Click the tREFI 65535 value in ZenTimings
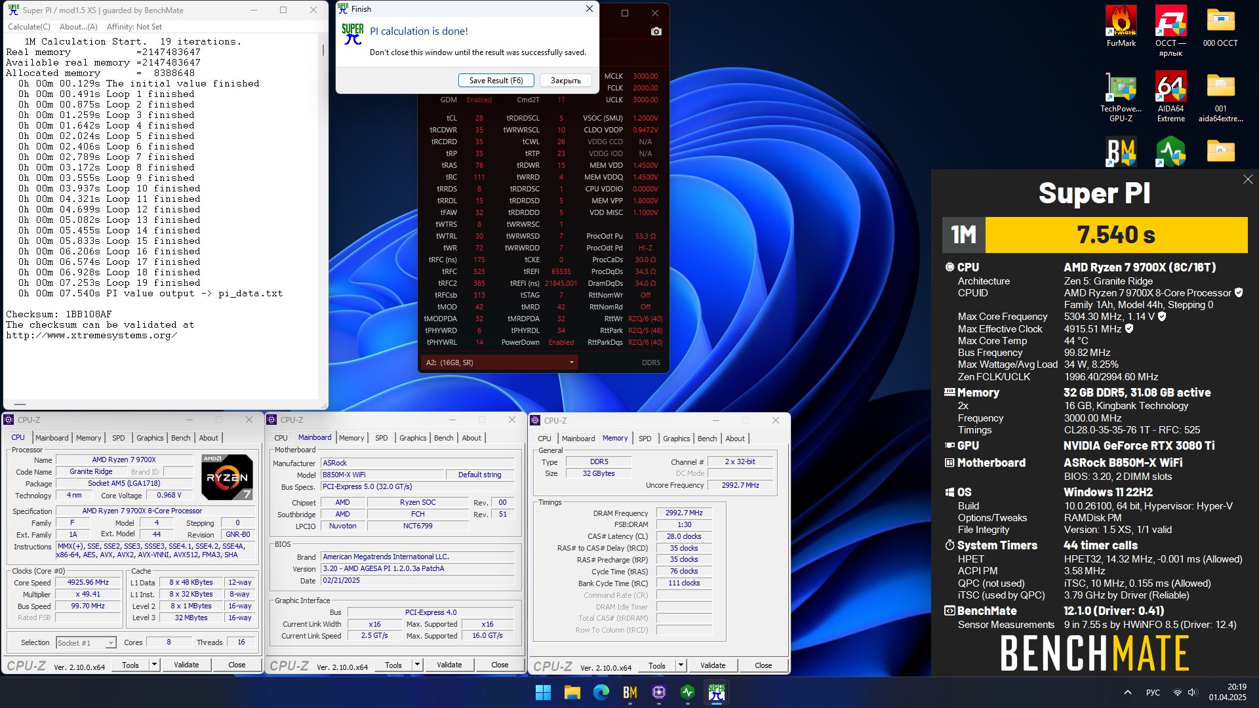 tap(561, 271)
